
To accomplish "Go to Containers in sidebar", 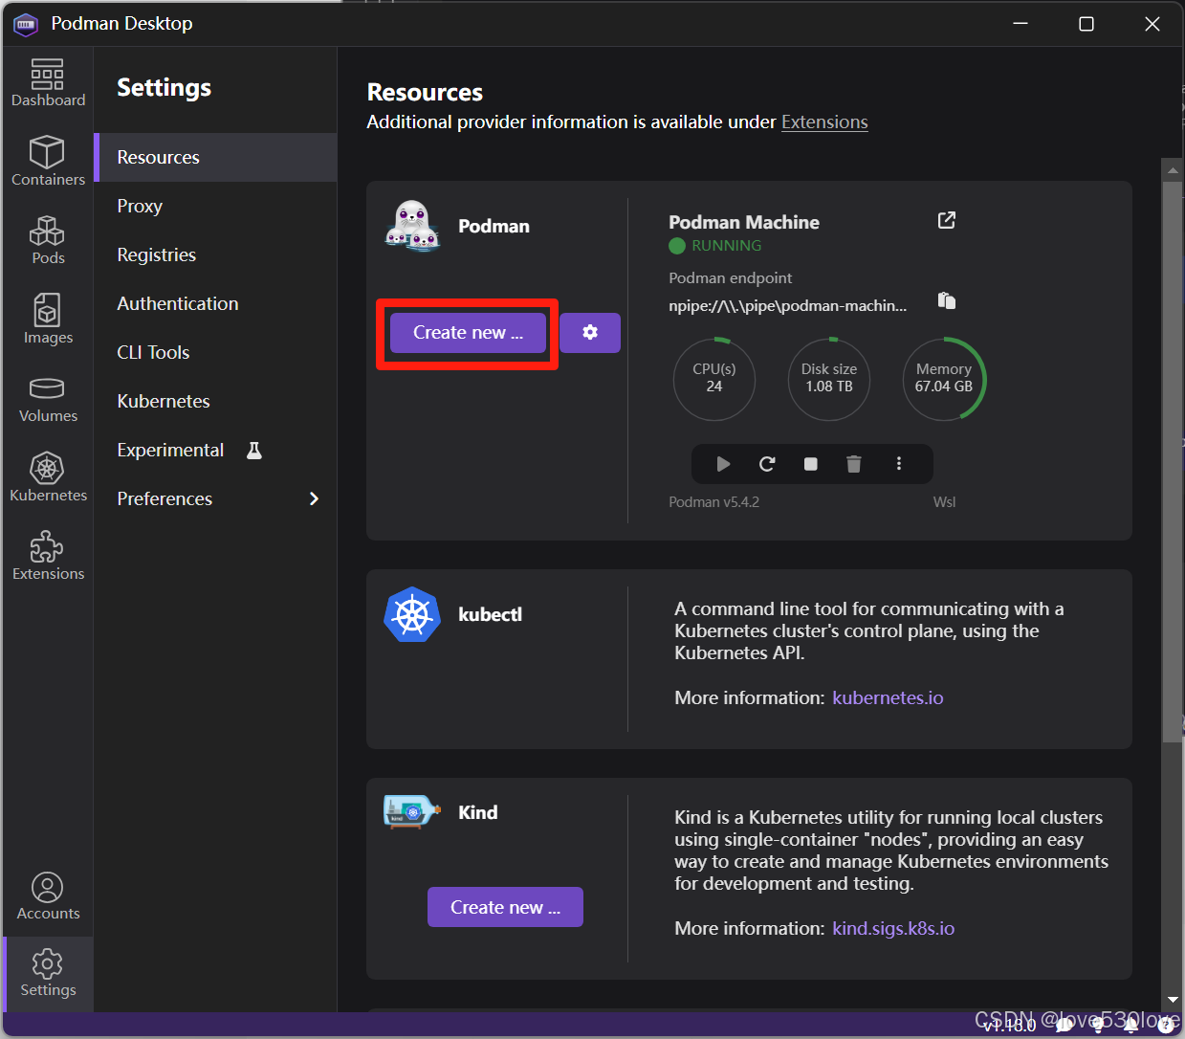I will click(x=48, y=161).
